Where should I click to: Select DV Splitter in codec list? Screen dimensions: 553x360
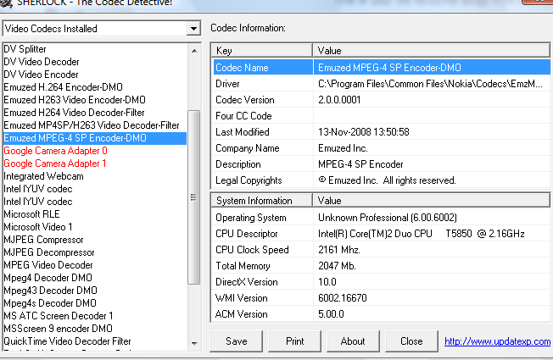coord(95,49)
